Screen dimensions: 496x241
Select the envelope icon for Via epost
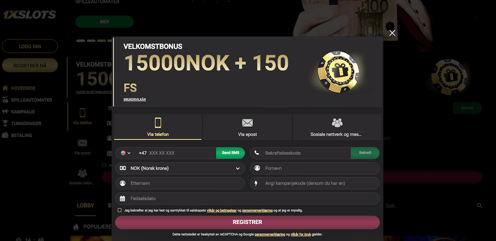click(x=247, y=123)
